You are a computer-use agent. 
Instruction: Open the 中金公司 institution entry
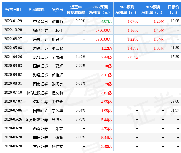point(41,21)
